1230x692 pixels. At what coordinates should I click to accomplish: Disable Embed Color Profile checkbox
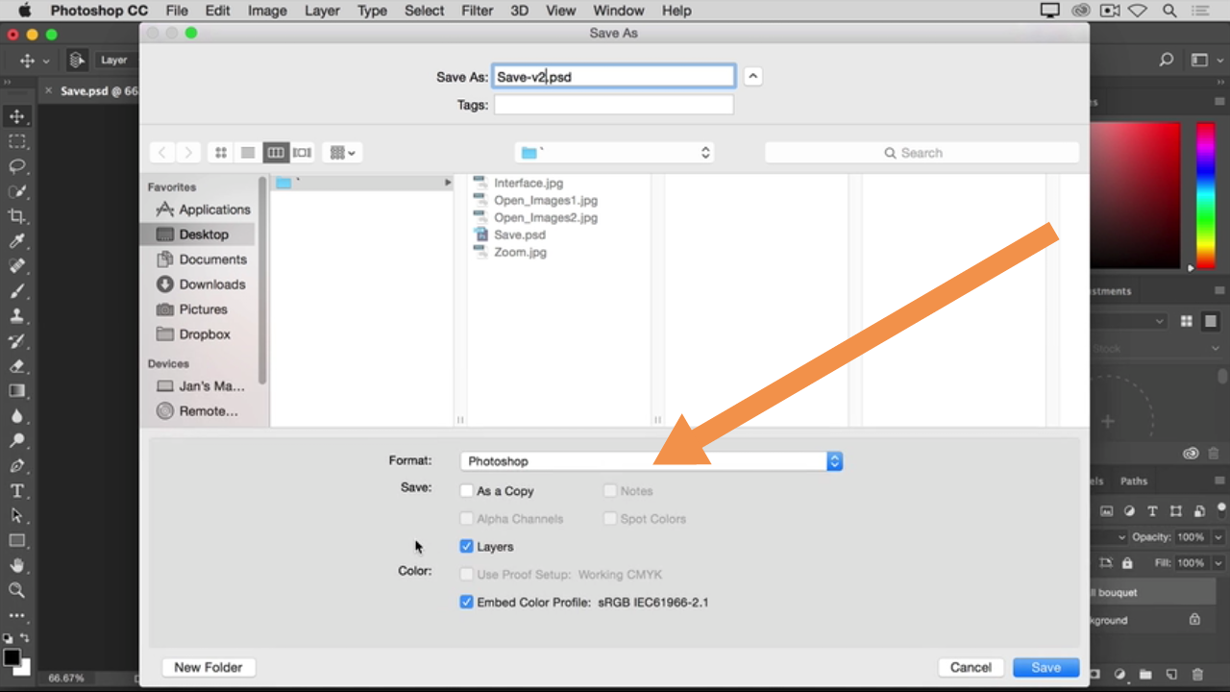[467, 603]
